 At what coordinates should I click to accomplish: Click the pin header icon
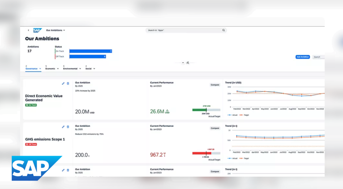point(188,63)
